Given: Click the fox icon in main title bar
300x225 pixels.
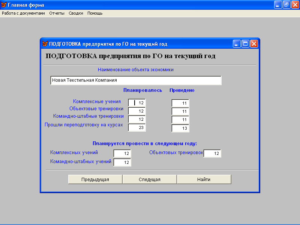Looking at the screenshot, I should [4, 5].
